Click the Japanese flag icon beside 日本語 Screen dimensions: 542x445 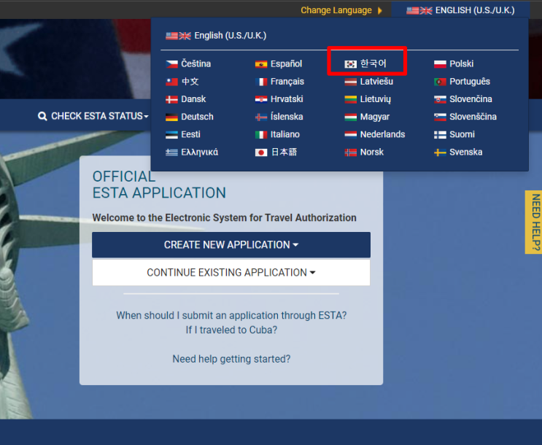point(261,152)
